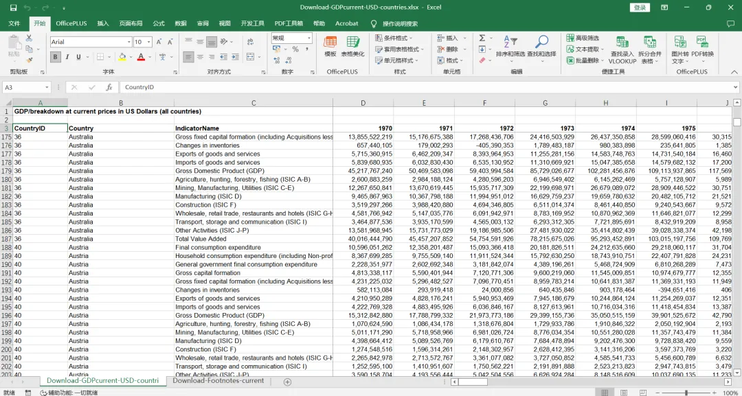Open the Arial font name dropdown
This screenshot has height=396, width=742.
(128, 42)
